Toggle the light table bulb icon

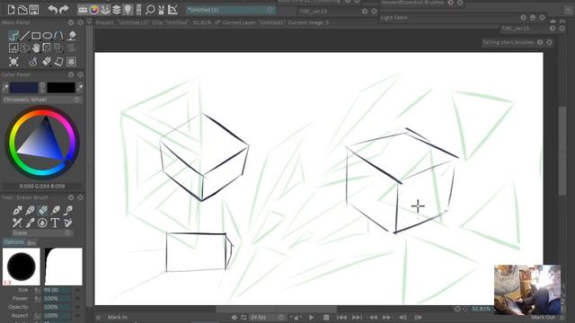click(x=128, y=10)
